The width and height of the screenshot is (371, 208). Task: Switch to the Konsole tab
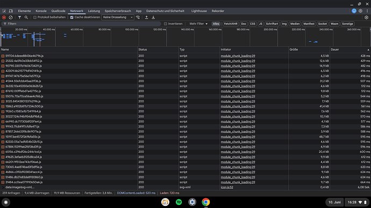coord(41,11)
